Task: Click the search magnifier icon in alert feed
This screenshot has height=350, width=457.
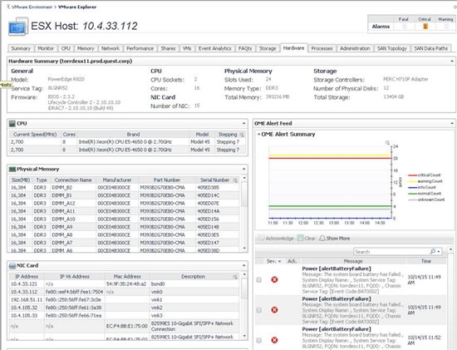Action: tap(433, 251)
